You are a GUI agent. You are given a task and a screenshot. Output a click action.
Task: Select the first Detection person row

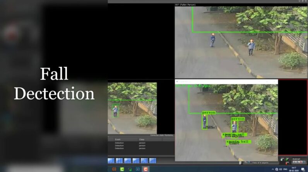141,143
